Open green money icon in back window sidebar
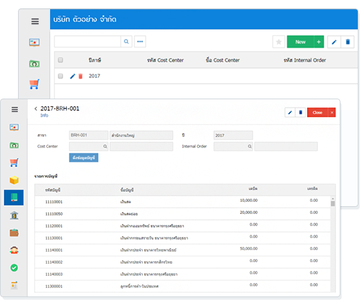 click(34, 64)
